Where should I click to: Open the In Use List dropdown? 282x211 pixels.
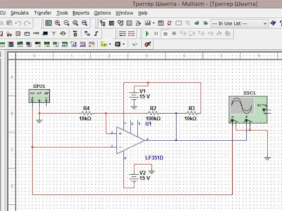240,23
